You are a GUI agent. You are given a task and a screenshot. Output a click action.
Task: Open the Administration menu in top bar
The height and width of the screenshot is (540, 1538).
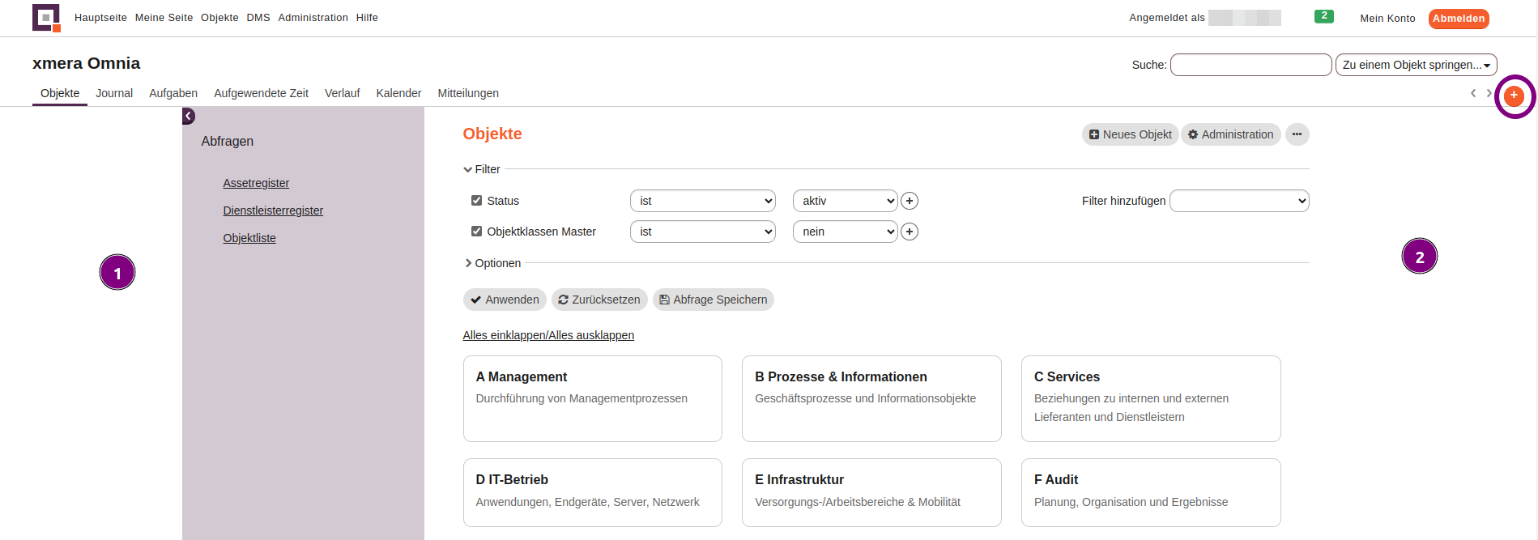(x=313, y=18)
